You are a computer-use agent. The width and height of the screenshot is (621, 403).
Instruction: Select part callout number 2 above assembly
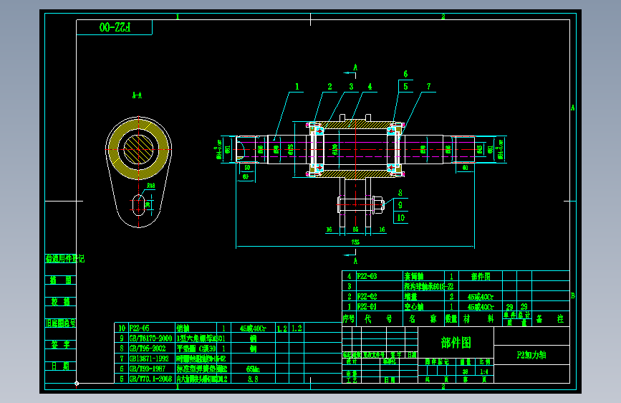[329, 87]
